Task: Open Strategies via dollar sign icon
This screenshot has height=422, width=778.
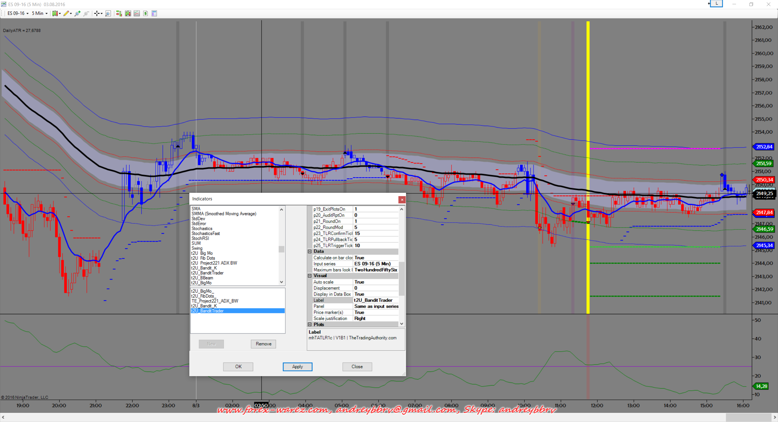Action: coord(146,13)
